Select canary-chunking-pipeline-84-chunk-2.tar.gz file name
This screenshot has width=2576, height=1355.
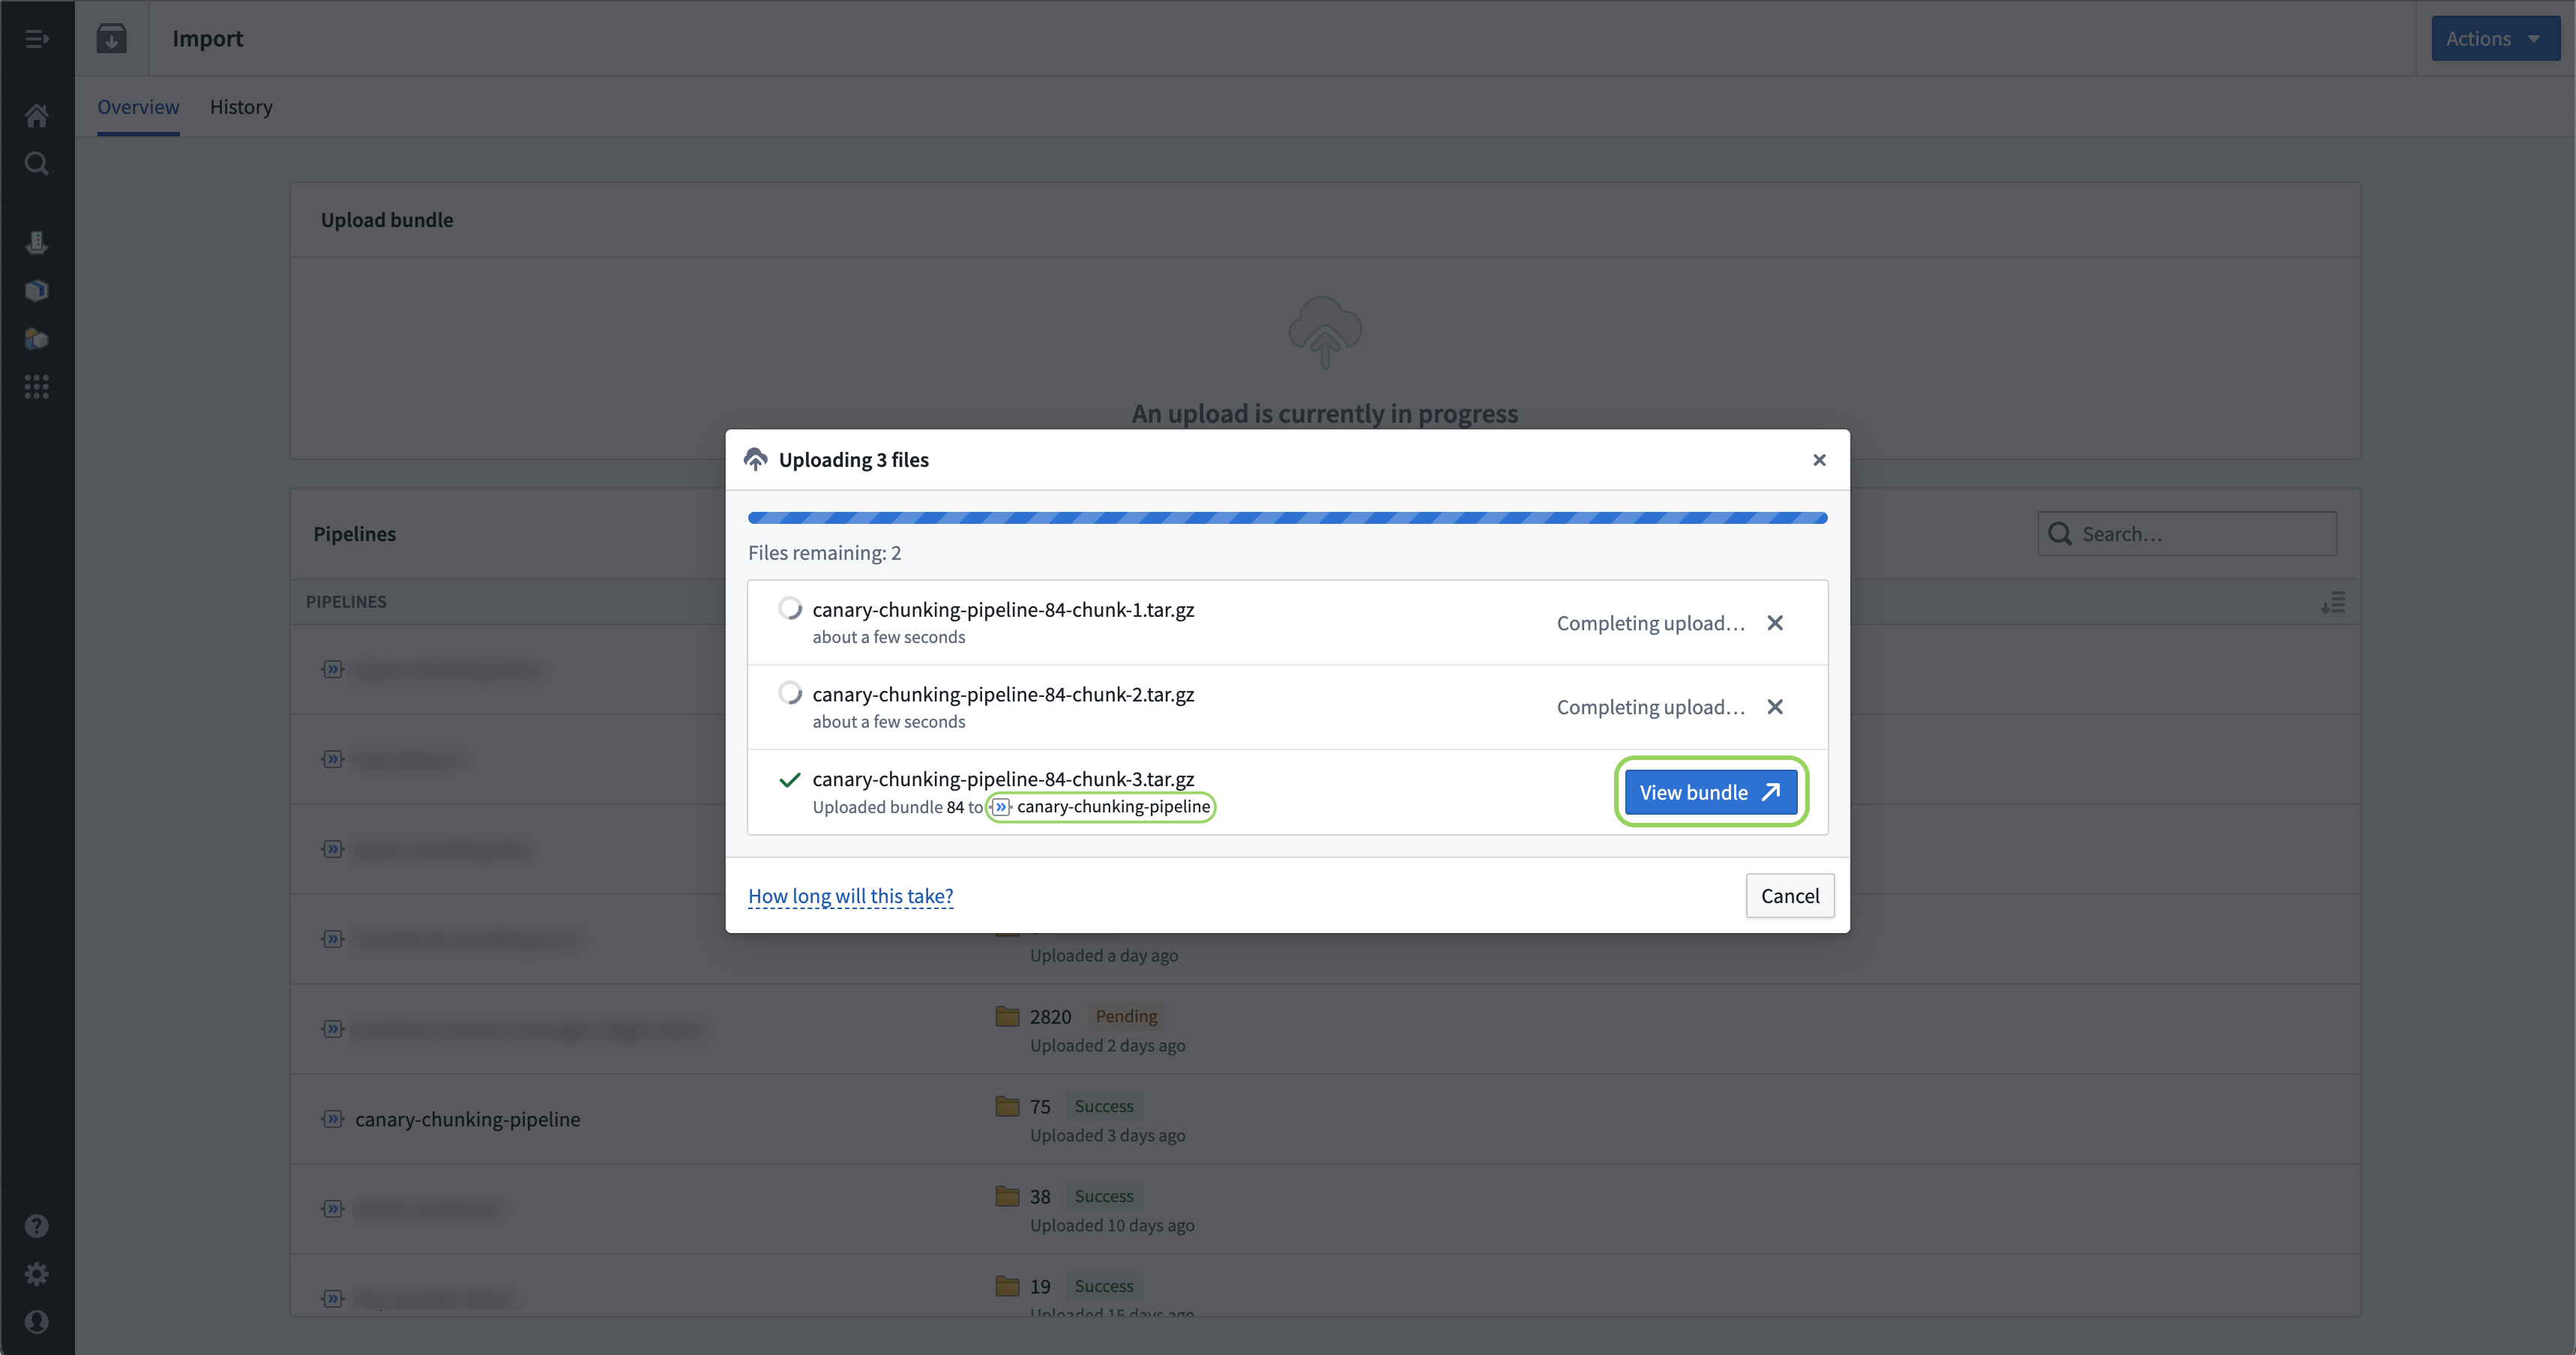1003,694
